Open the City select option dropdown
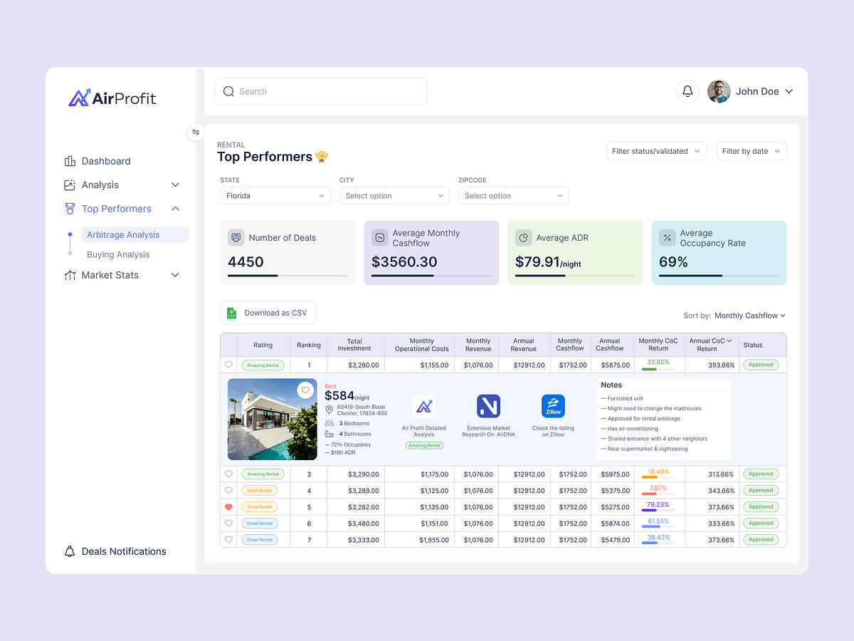This screenshot has height=641, width=854. tap(394, 196)
